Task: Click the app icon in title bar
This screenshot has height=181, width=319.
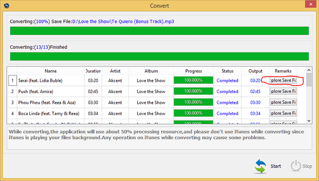Action: point(6,5)
